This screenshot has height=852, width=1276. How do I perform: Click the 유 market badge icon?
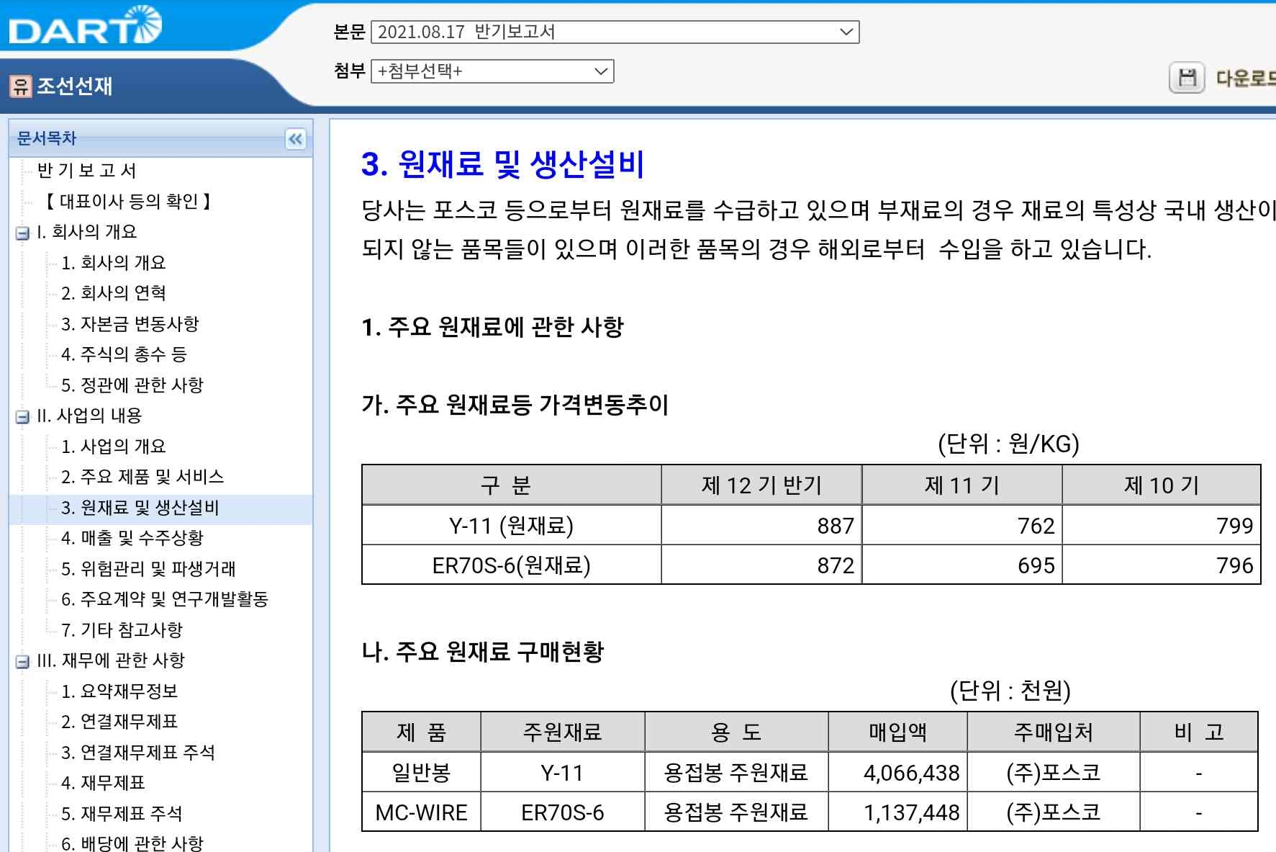click(20, 86)
